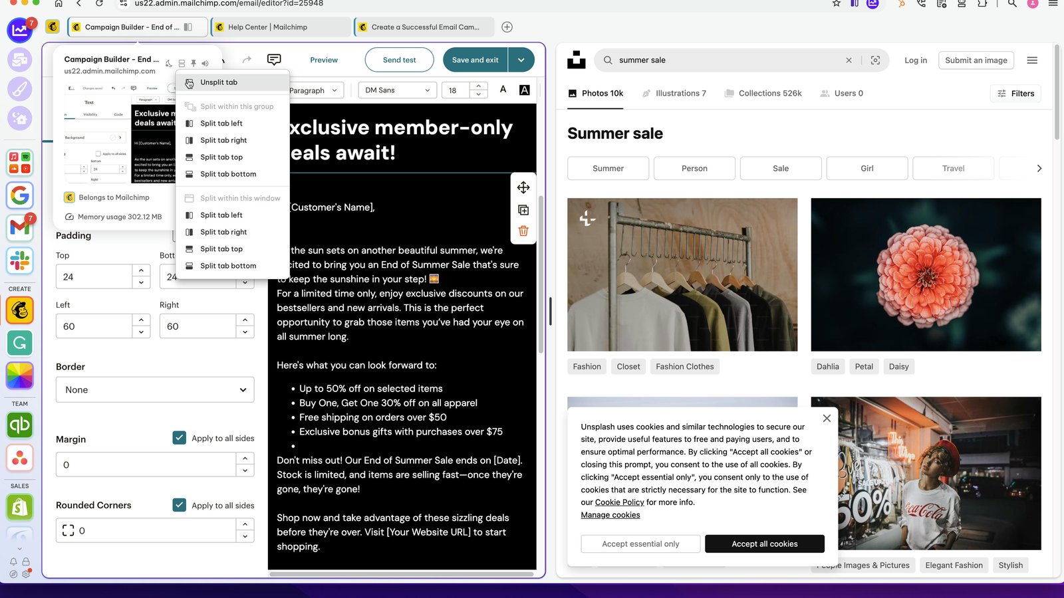Open Unsplash visual search camera icon
The height and width of the screenshot is (598, 1064).
click(875, 60)
